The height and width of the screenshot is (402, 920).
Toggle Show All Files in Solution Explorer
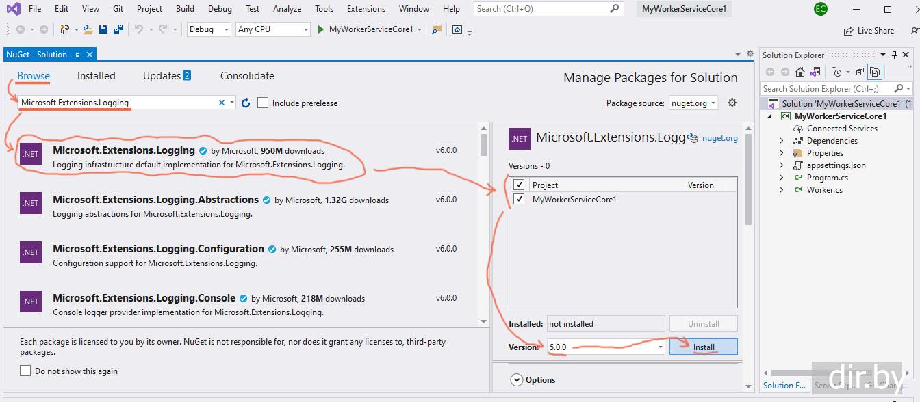pos(874,72)
